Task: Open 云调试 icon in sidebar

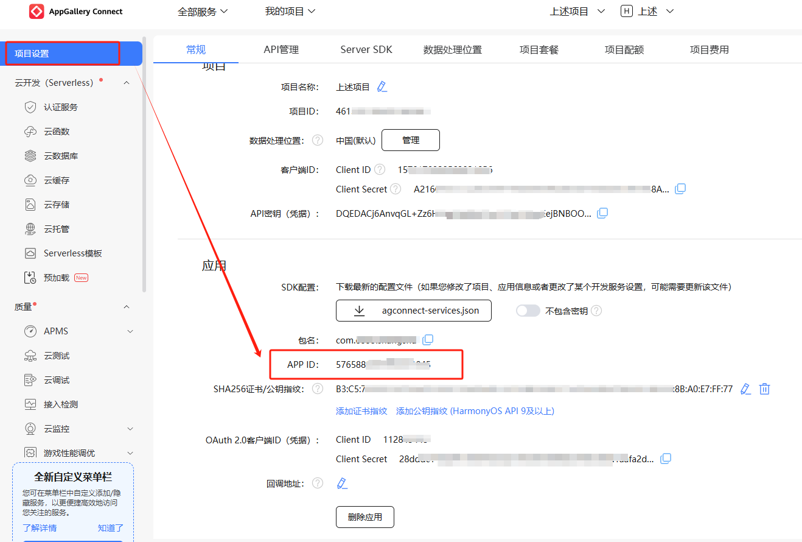Action: click(x=30, y=380)
